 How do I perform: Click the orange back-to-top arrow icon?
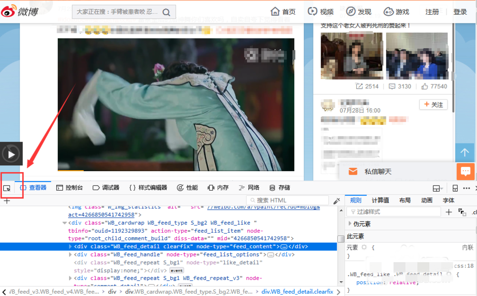465,152
